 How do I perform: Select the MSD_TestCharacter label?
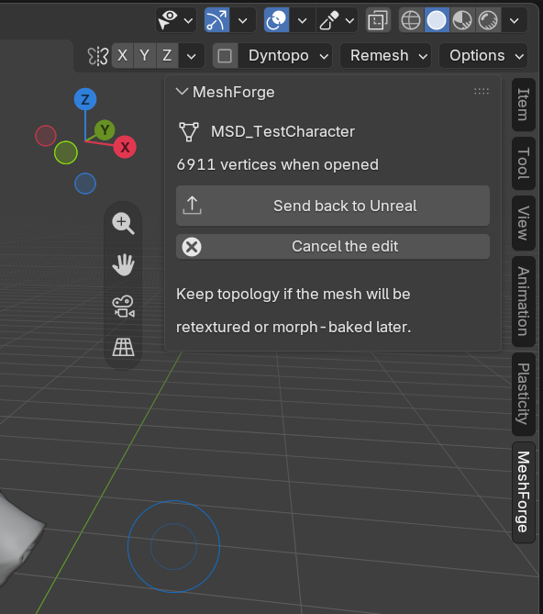(x=283, y=131)
